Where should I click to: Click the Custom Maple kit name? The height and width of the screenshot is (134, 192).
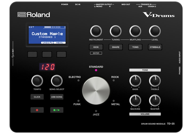(x=47, y=34)
